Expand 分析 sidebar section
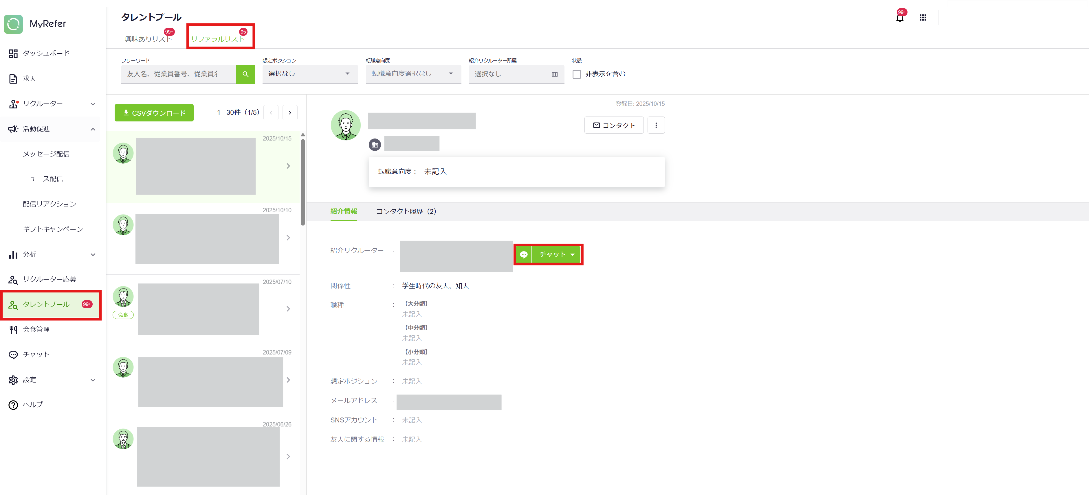Screen dimensions: 1089x495 pyautogui.click(x=93, y=254)
